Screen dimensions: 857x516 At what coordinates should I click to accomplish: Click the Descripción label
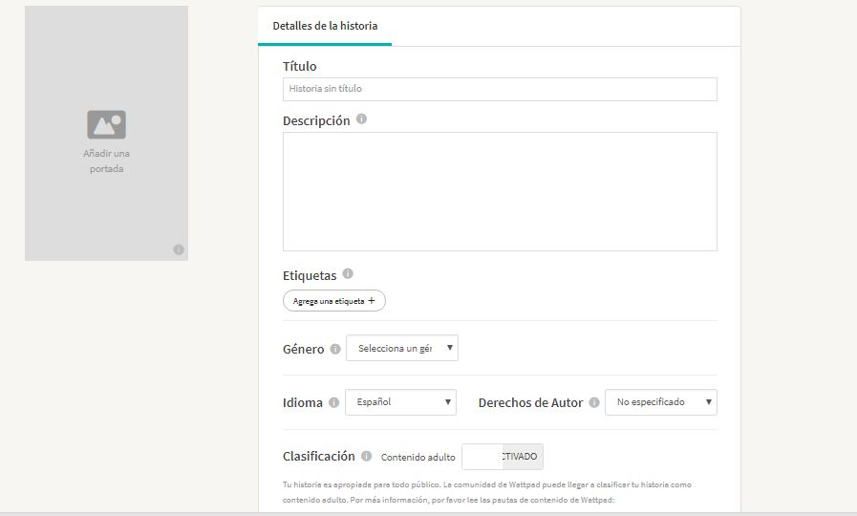(x=316, y=120)
